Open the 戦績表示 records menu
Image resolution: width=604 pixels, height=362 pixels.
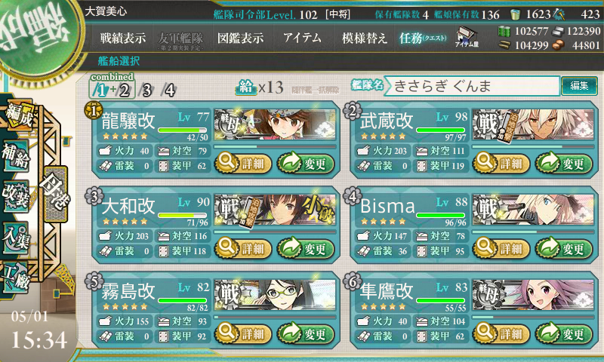coord(123,38)
